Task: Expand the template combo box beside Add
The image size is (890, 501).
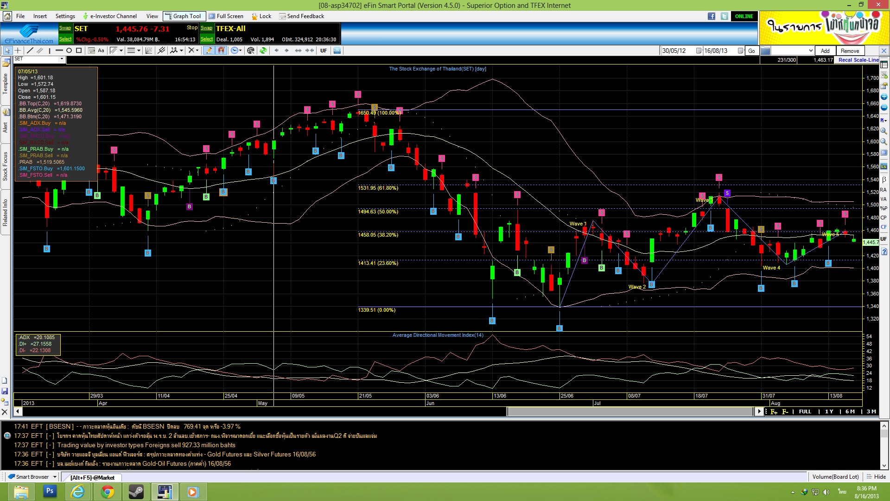Action: [810, 51]
